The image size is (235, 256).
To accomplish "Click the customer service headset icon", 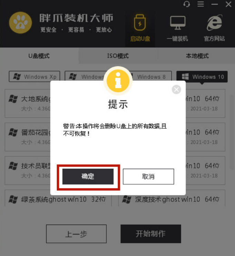I will pos(186,4).
